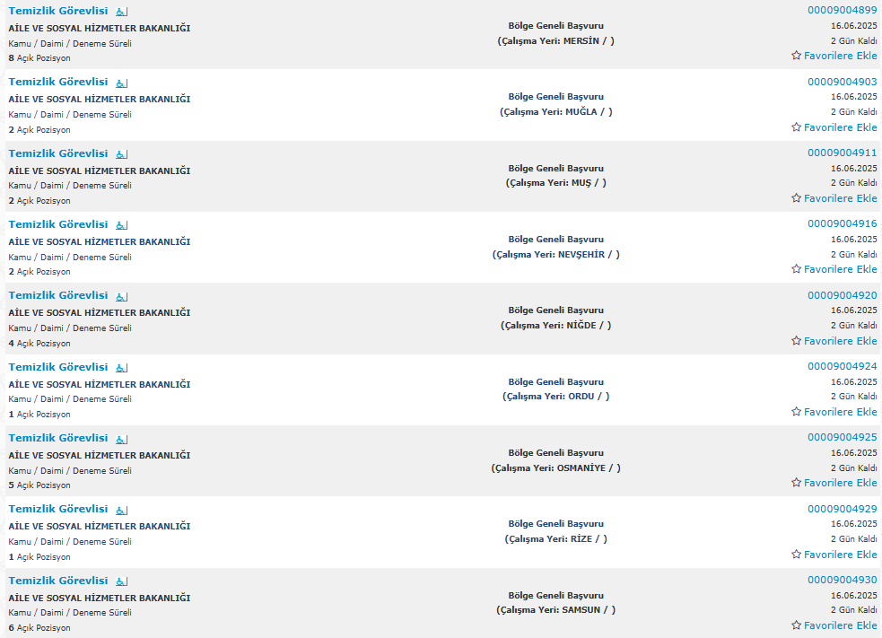The width and height of the screenshot is (882, 638).
Task: Click the wheelchair icon on the Muğla listing
Action: pyautogui.click(x=121, y=83)
